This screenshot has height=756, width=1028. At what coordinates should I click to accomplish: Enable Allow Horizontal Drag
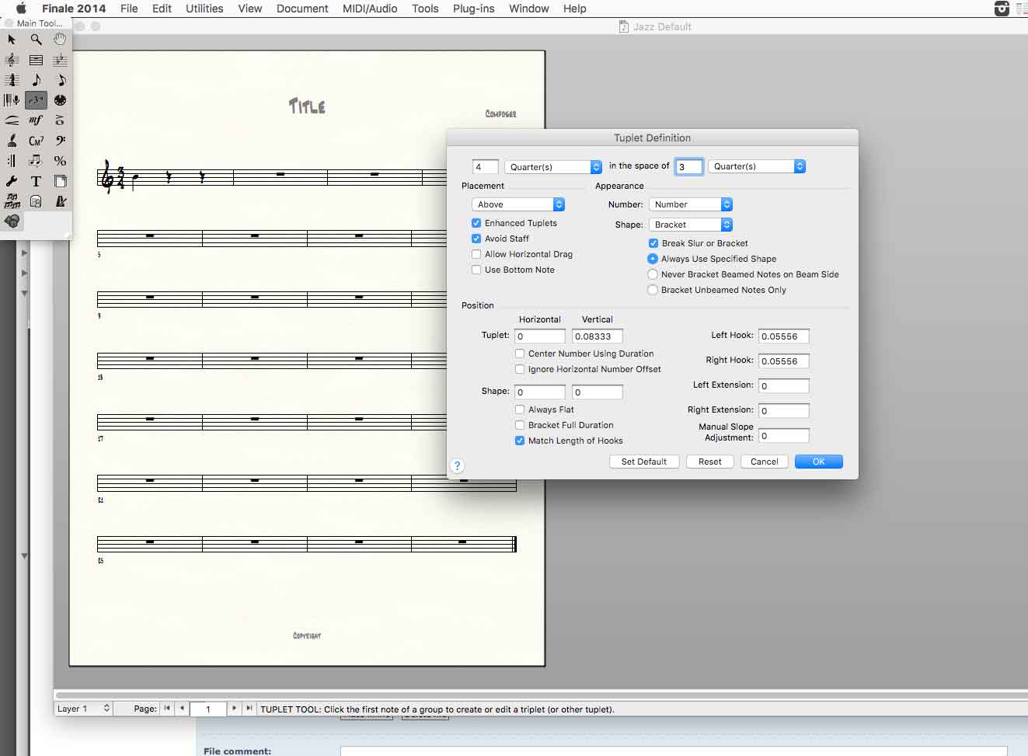pyautogui.click(x=476, y=254)
